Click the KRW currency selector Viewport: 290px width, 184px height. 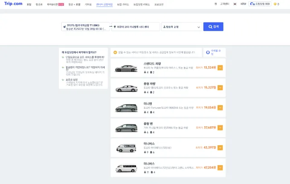click(243, 4)
